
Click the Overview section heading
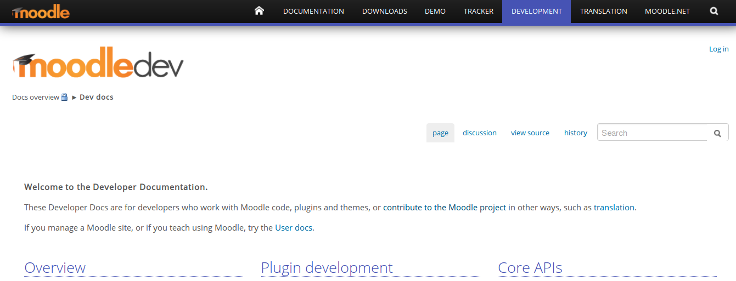(x=55, y=268)
